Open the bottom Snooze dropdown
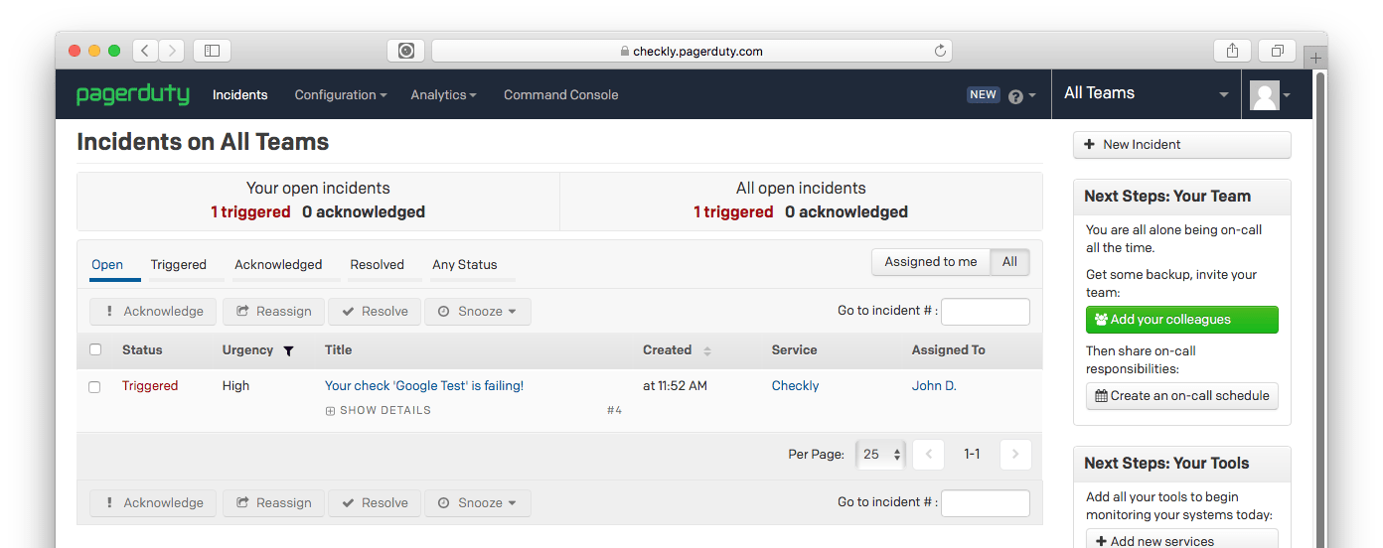Screen dimensions: 1383x548 click(478, 503)
